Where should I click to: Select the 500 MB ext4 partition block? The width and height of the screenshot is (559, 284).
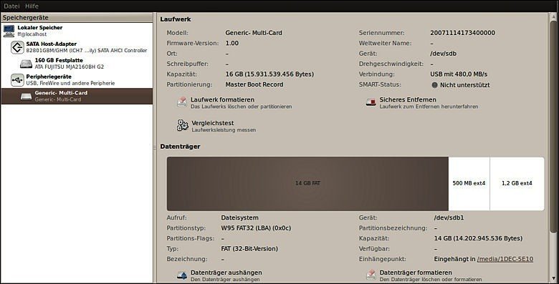coord(469,183)
